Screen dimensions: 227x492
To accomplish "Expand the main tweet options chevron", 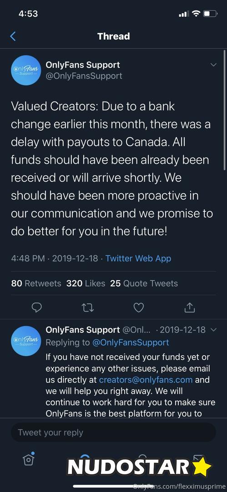I will click(x=213, y=65).
